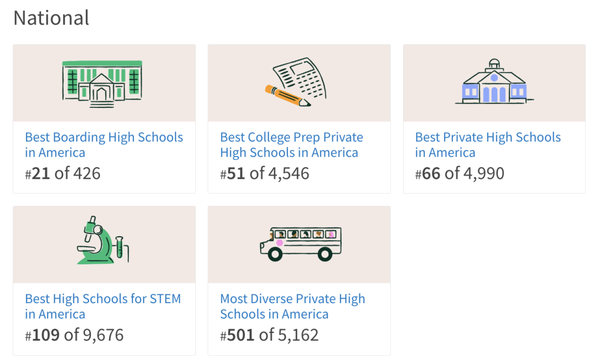Open Best Private High Schools in America link
Screen dimensions: 598x359
(488, 145)
